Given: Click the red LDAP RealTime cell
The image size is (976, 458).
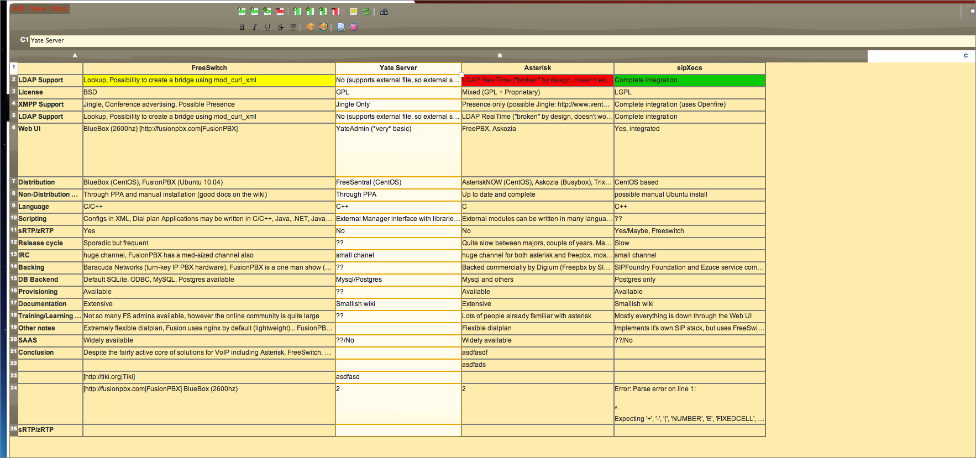Looking at the screenshot, I should pos(538,80).
